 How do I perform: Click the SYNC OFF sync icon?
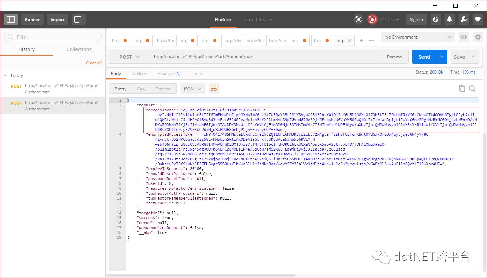372,19
